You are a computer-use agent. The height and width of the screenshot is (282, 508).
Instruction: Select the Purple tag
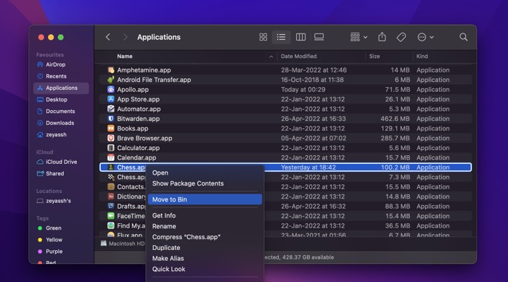[54, 252]
